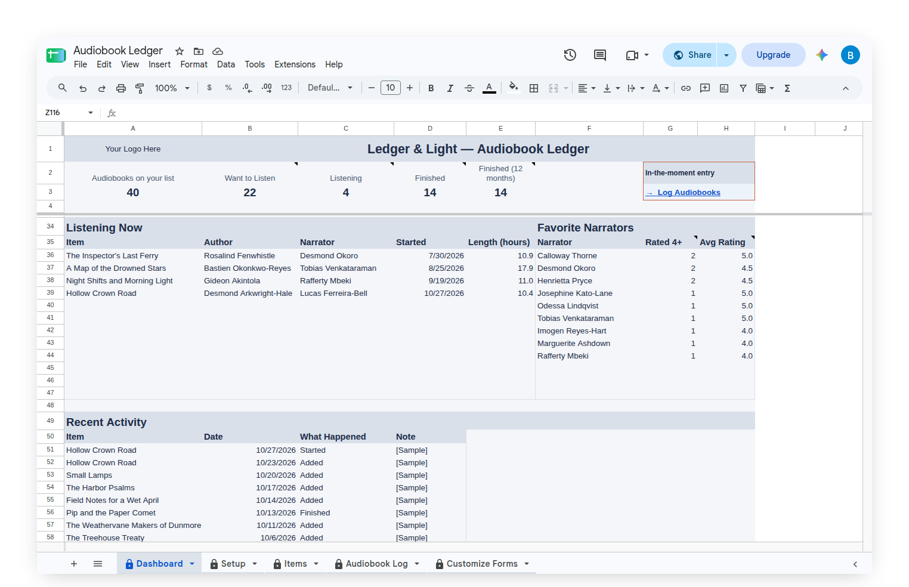Insert a chart

click(x=724, y=88)
